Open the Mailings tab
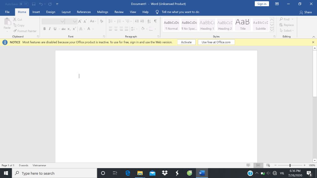Viewport: 317px width, 178px height. tap(102, 12)
